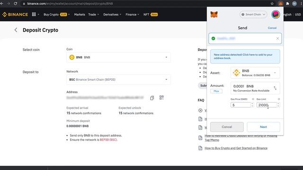Click the '0.00000001 BNB' minimum deposit value
This screenshot has height=170, width=303.
click(78, 126)
